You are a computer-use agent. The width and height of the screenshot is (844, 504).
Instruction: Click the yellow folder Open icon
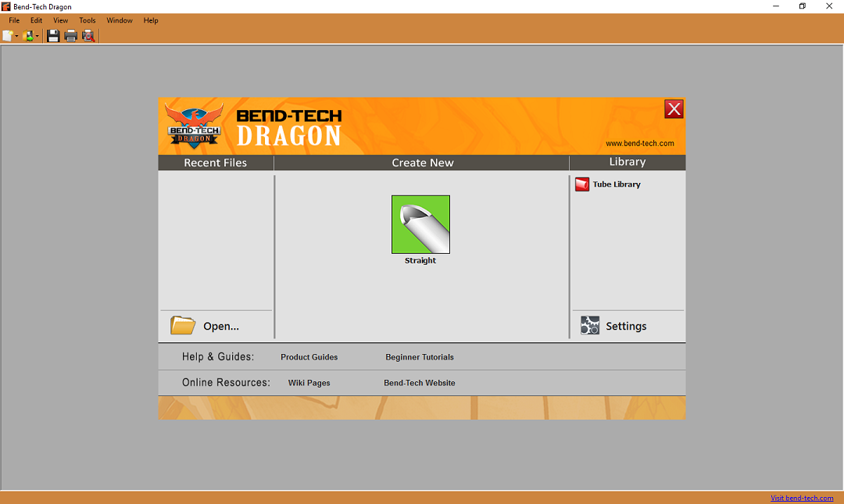(x=182, y=325)
